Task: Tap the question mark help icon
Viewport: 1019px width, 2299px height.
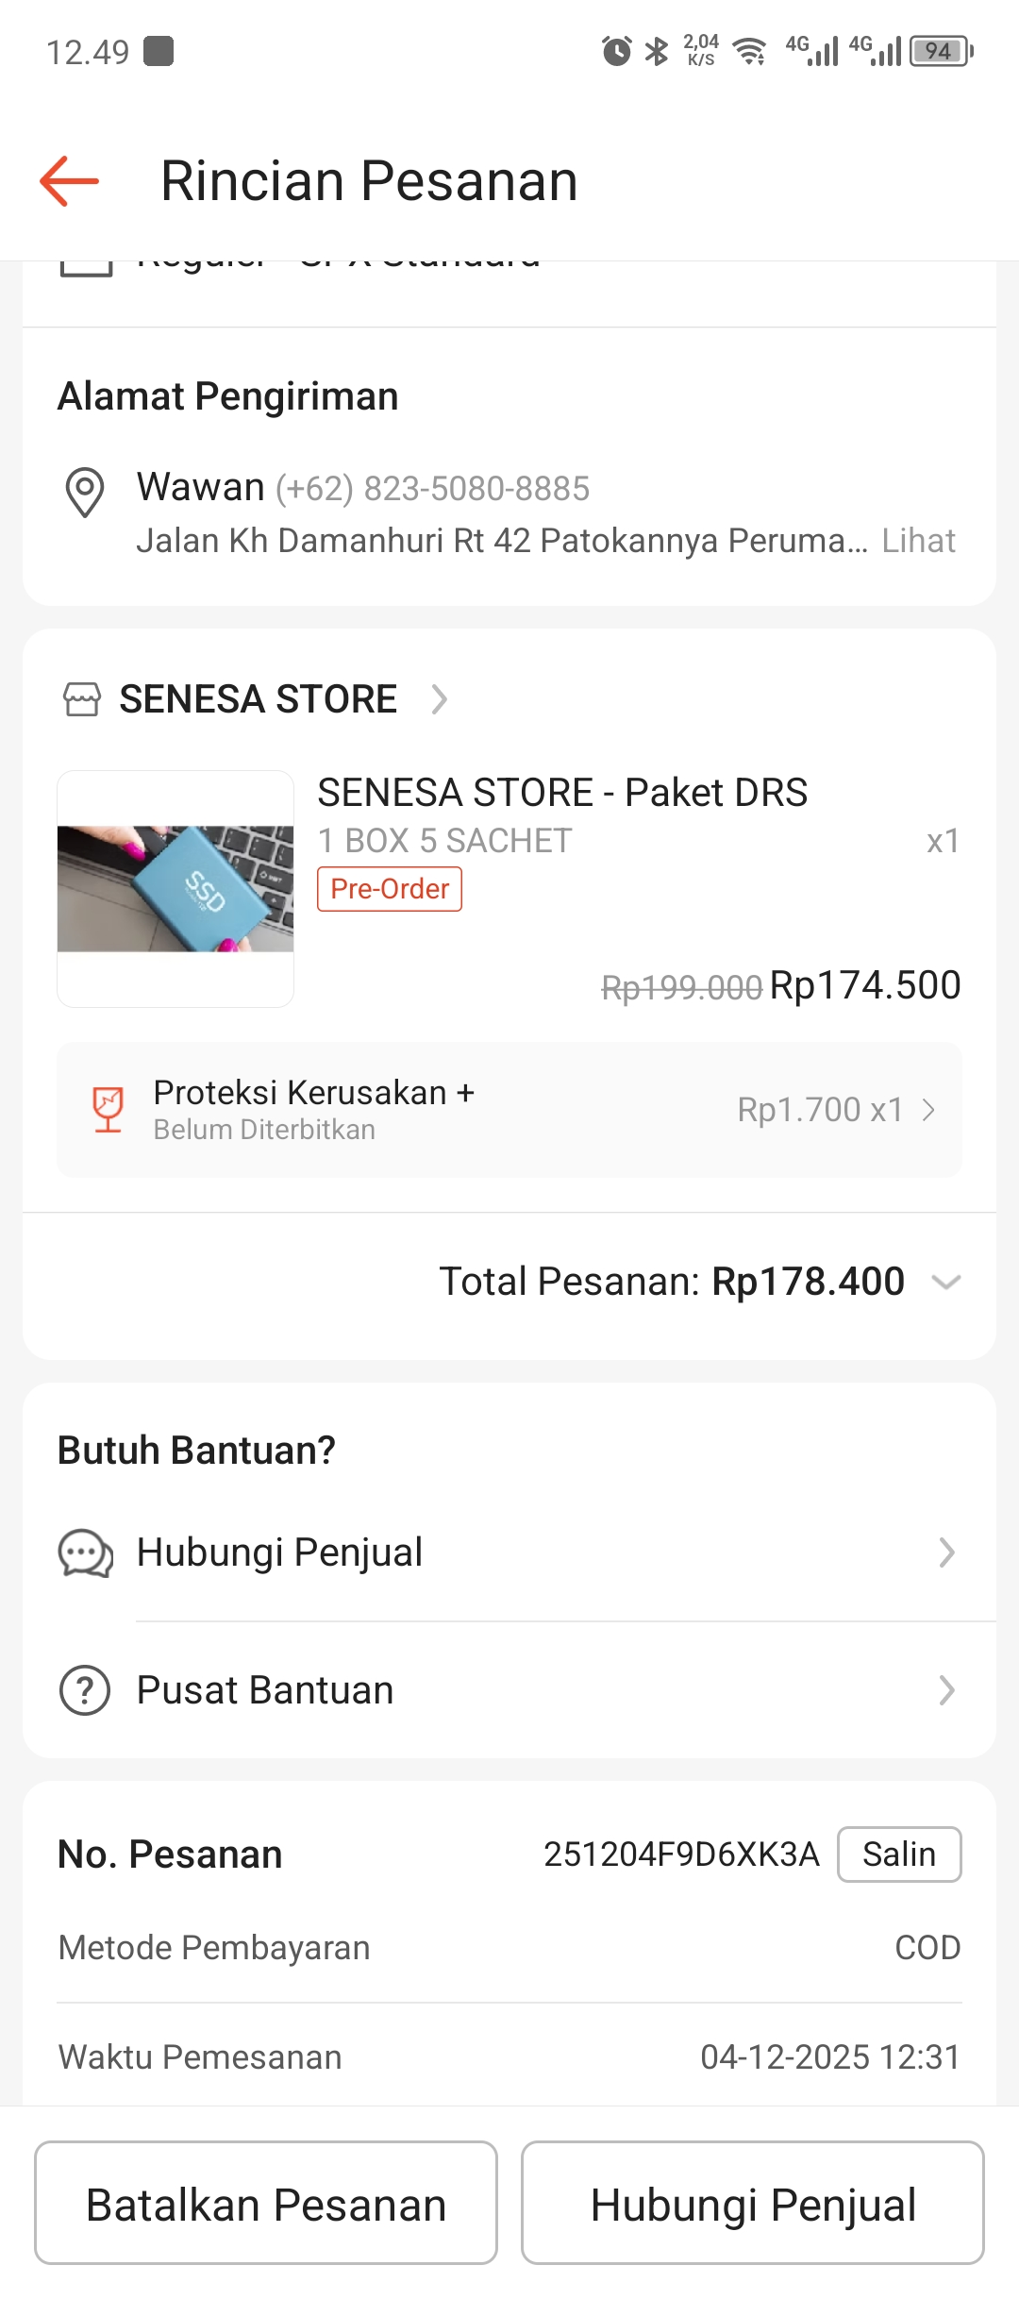Action: tap(85, 1690)
